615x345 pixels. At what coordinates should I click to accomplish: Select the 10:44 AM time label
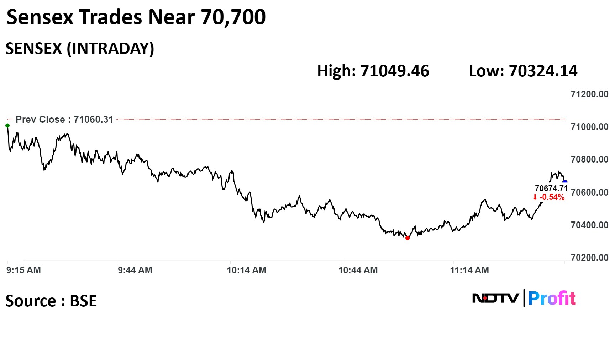click(x=358, y=270)
